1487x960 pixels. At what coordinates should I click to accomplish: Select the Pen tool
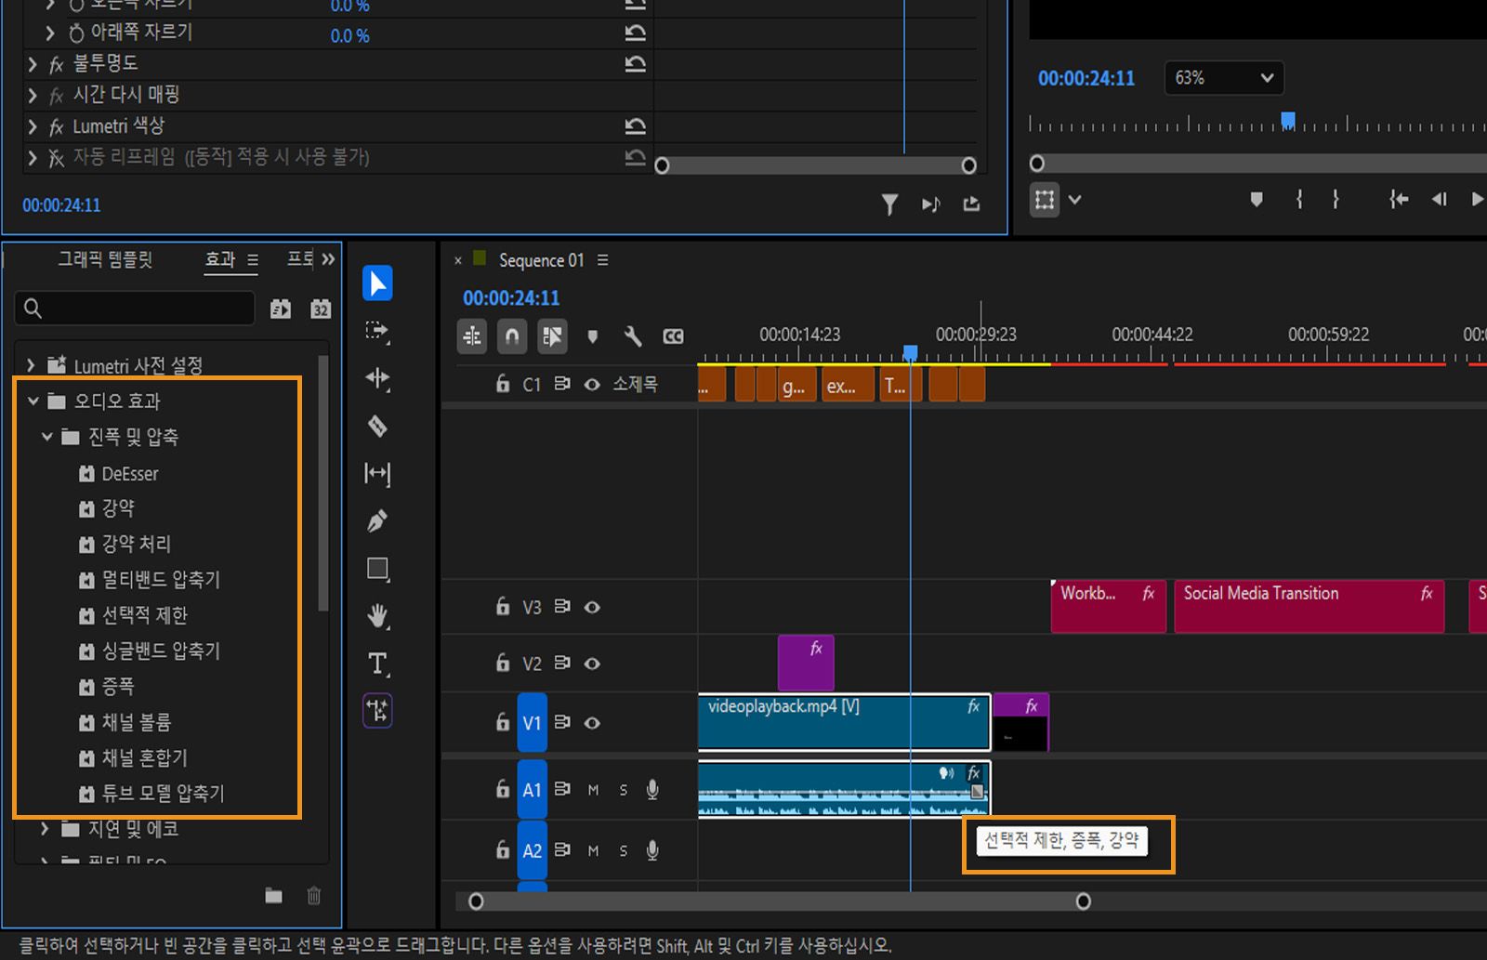point(376,521)
